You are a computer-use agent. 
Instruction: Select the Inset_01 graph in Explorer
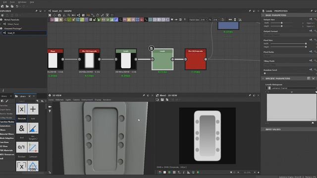pos(24,33)
